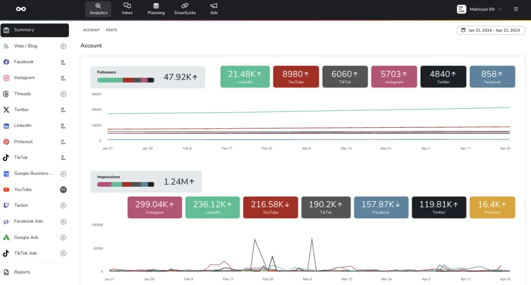Open SmartLinks from the top navigation
The image size is (531, 285).
[185, 9]
